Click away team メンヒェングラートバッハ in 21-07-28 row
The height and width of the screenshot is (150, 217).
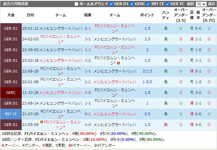point(115,114)
